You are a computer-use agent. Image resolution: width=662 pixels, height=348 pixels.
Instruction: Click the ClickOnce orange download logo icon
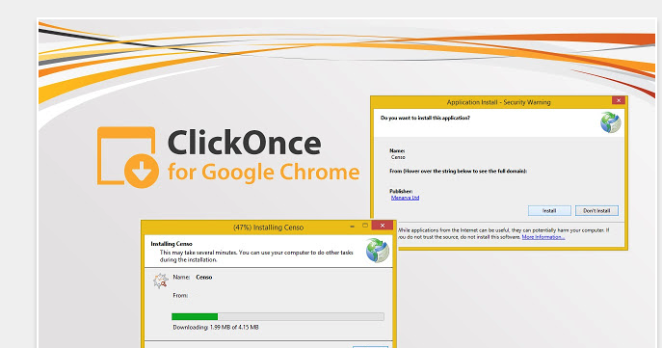[128, 157]
